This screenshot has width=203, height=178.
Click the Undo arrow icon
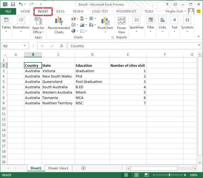tap(21, 4)
